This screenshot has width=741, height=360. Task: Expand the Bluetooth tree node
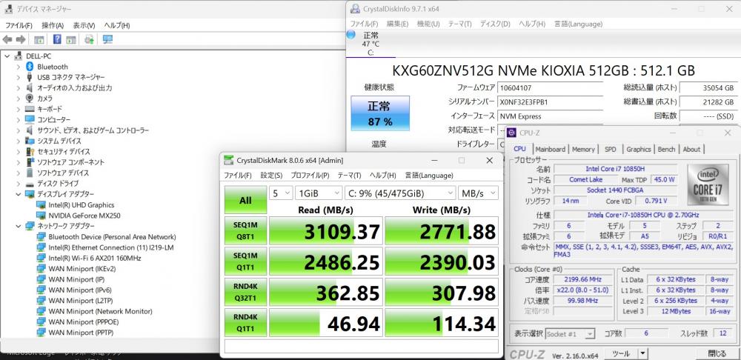(x=19, y=67)
